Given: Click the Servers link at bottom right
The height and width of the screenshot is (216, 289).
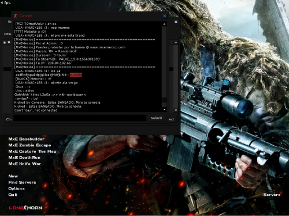Looking at the screenshot, I should (x=272, y=195).
